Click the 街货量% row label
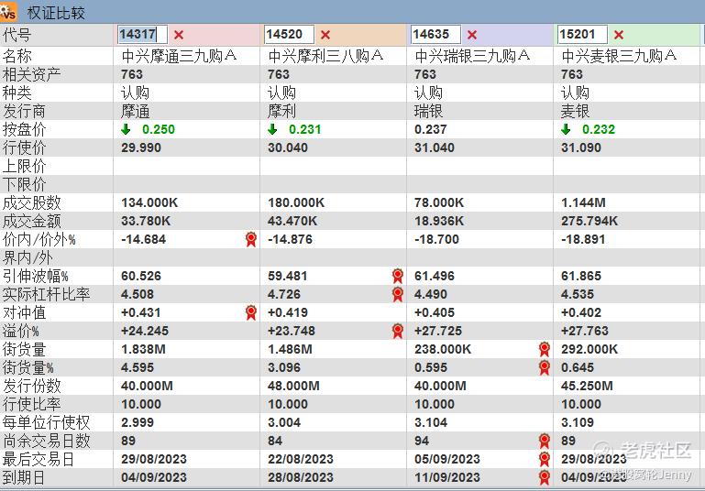The image size is (705, 491). click(28, 368)
